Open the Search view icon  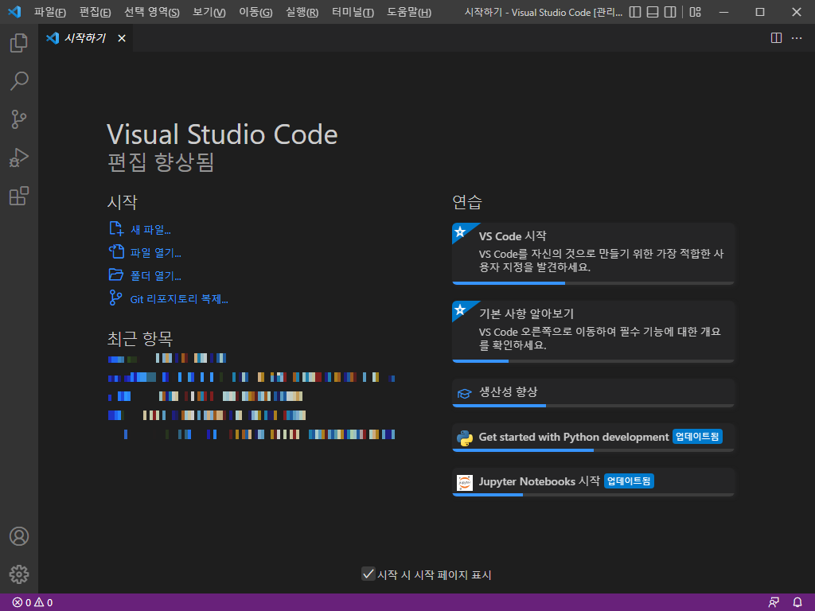[x=19, y=81]
